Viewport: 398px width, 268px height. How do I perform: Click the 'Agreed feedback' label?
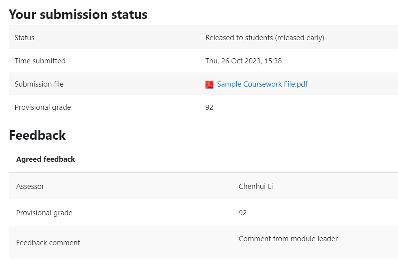[x=45, y=159]
